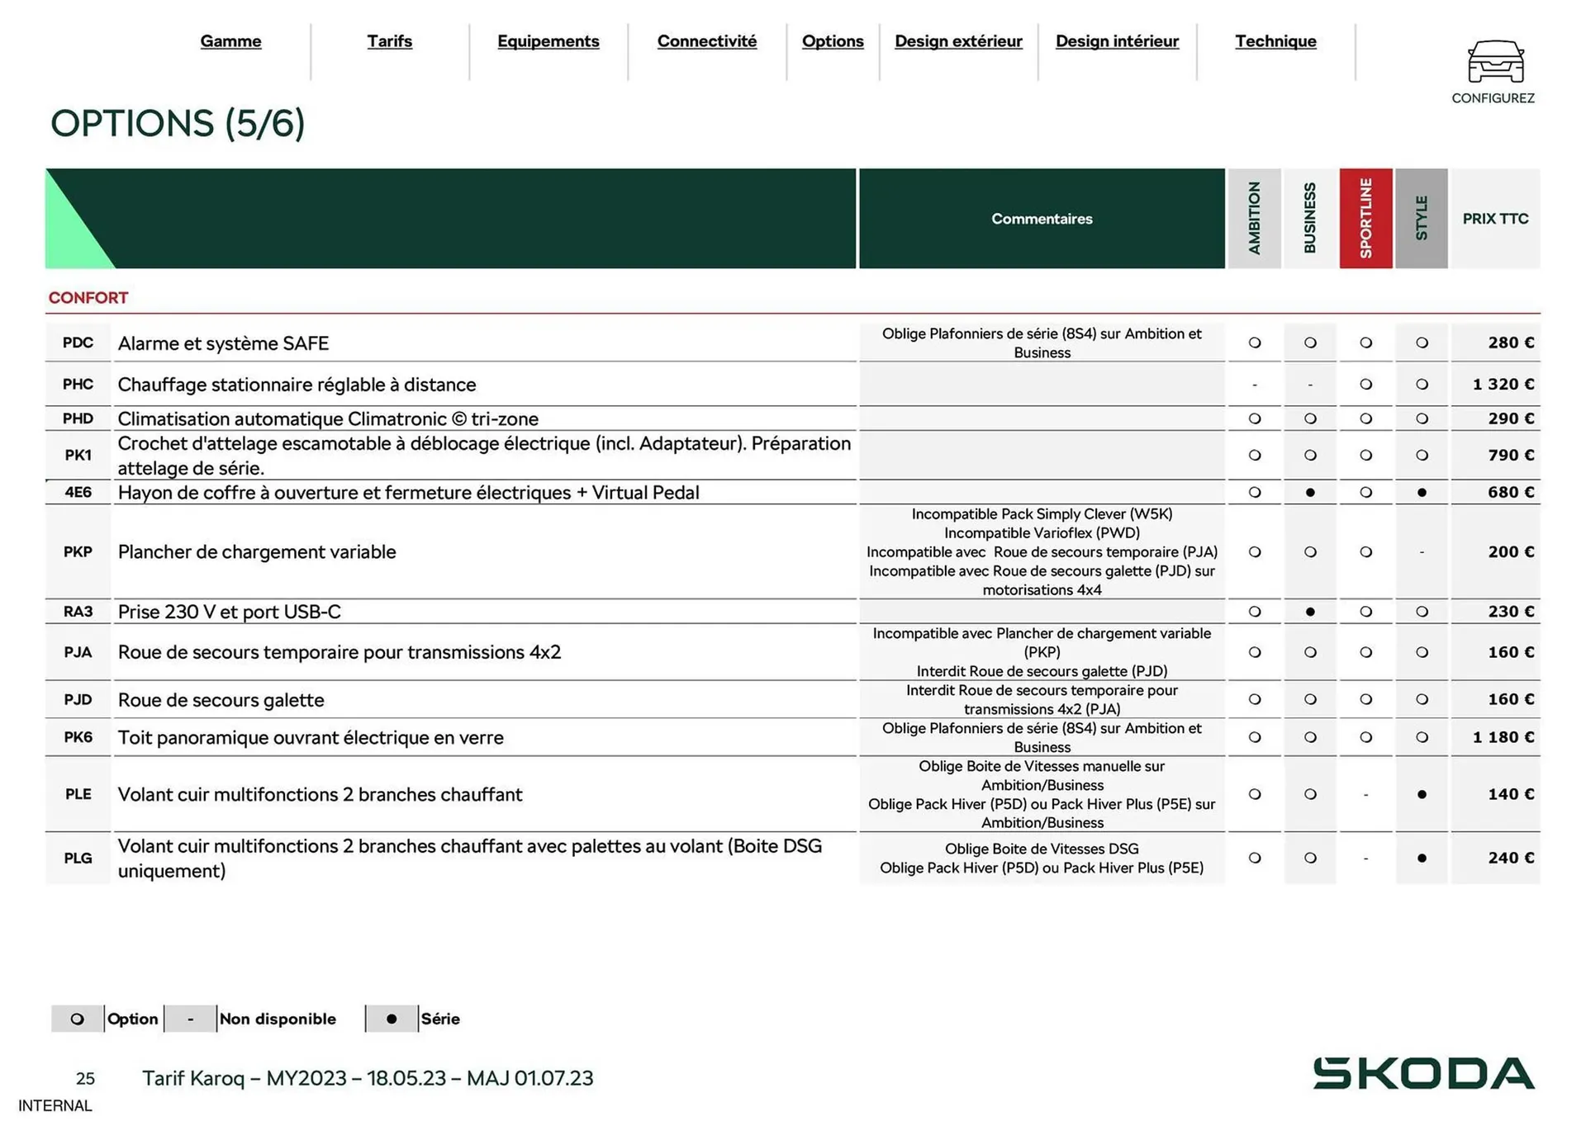The height and width of the screenshot is (1121, 1586).
Task: Toggle Style série dot for volant chauffant PLG
Action: click(1422, 858)
